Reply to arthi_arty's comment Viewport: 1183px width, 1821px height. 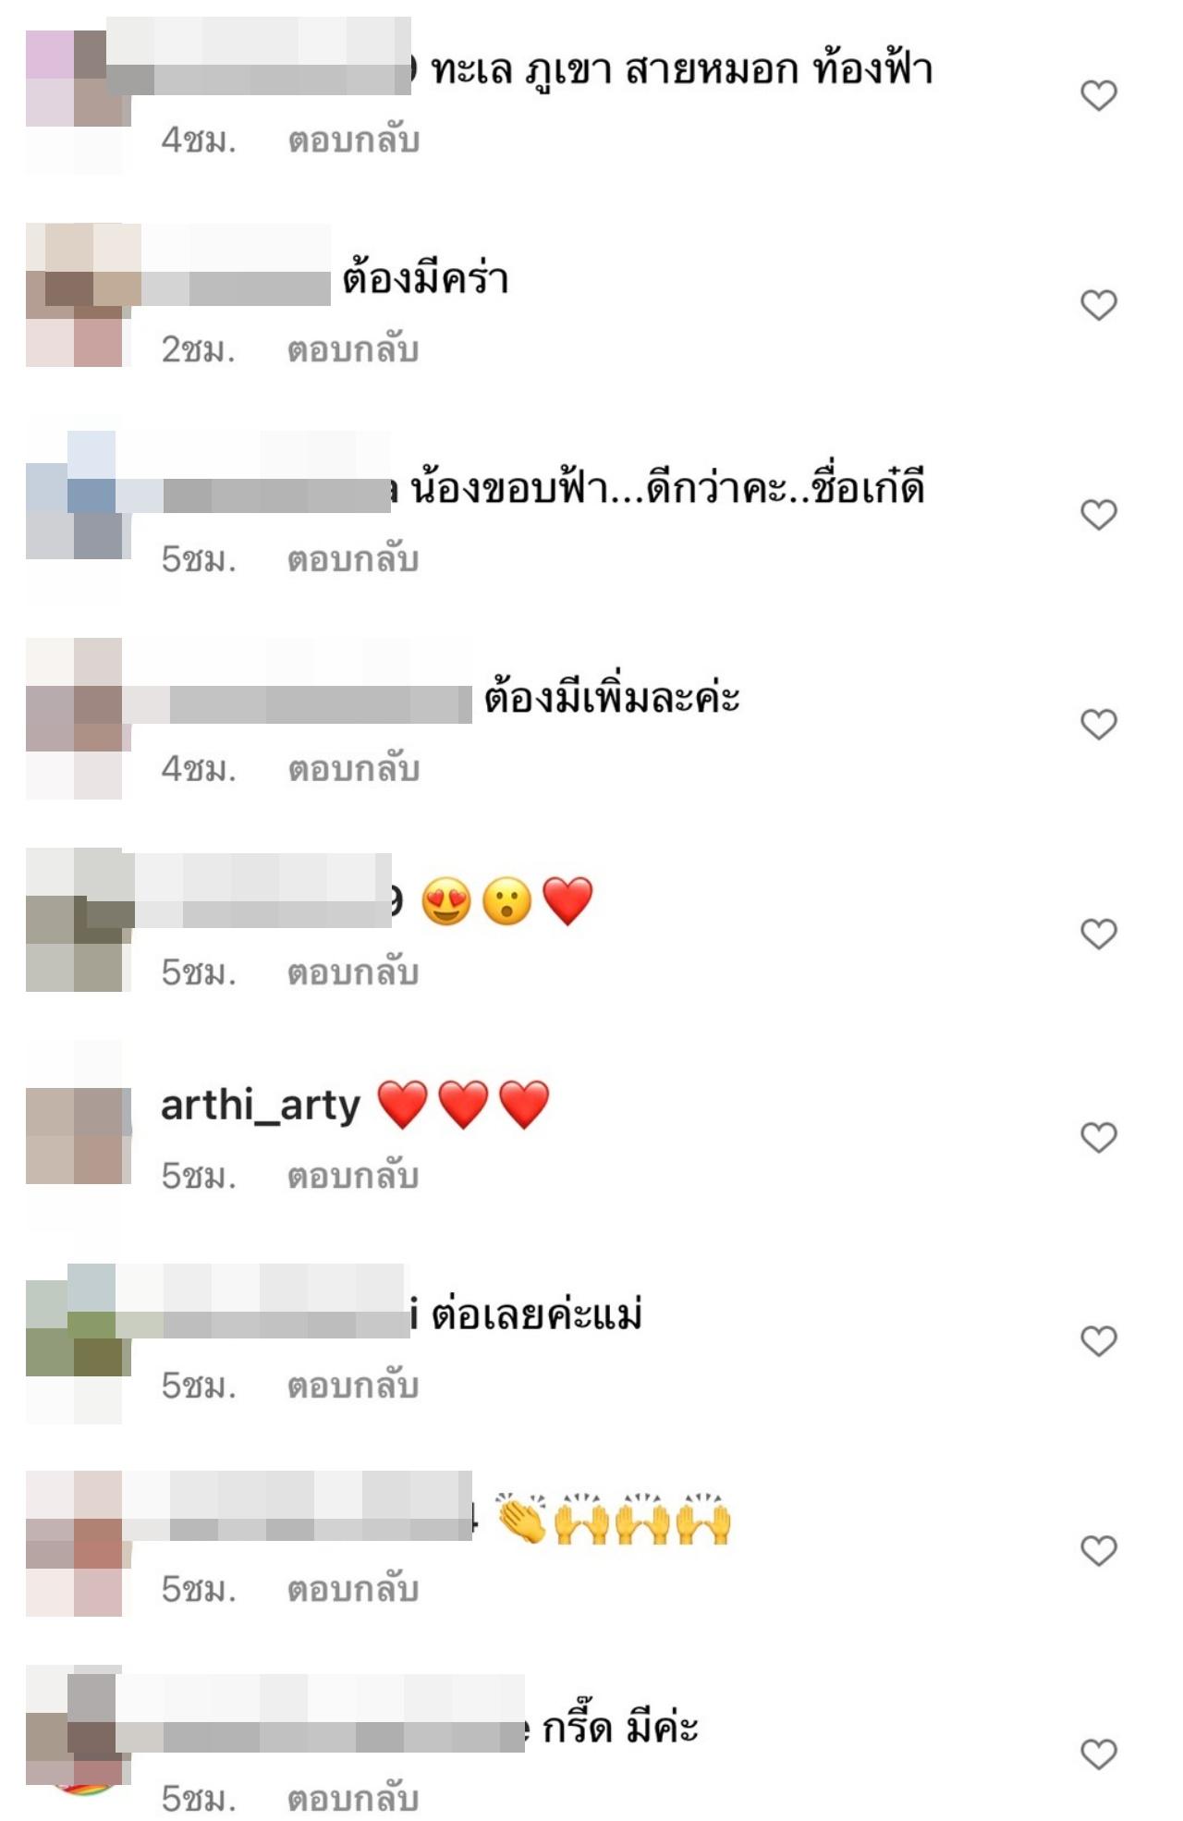click(353, 1176)
